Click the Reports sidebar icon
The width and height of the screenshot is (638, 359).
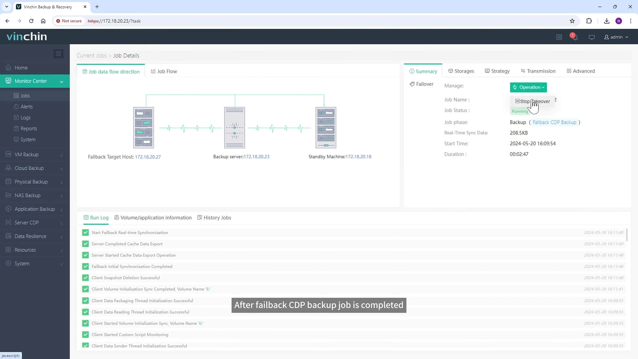pos(29,128)
